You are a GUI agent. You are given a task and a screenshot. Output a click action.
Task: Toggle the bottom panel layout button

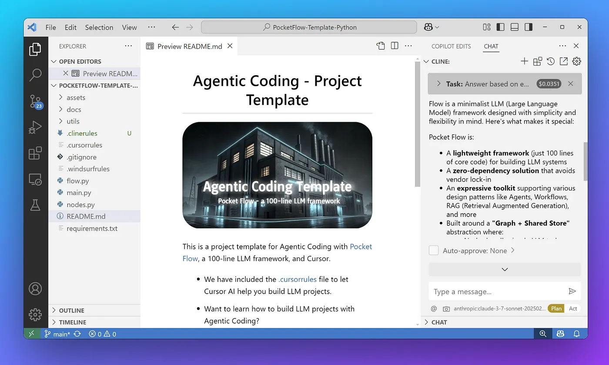pyautogui.click(x=515, y=27)
